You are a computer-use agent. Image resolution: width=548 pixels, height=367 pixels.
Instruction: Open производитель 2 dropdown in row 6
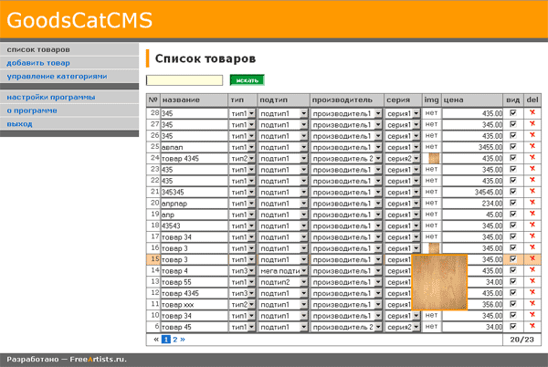pos(346,327)
